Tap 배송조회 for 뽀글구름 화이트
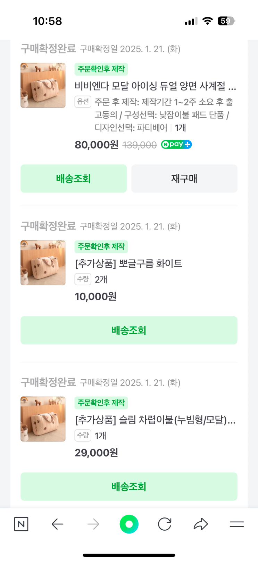 pos(129,330)
